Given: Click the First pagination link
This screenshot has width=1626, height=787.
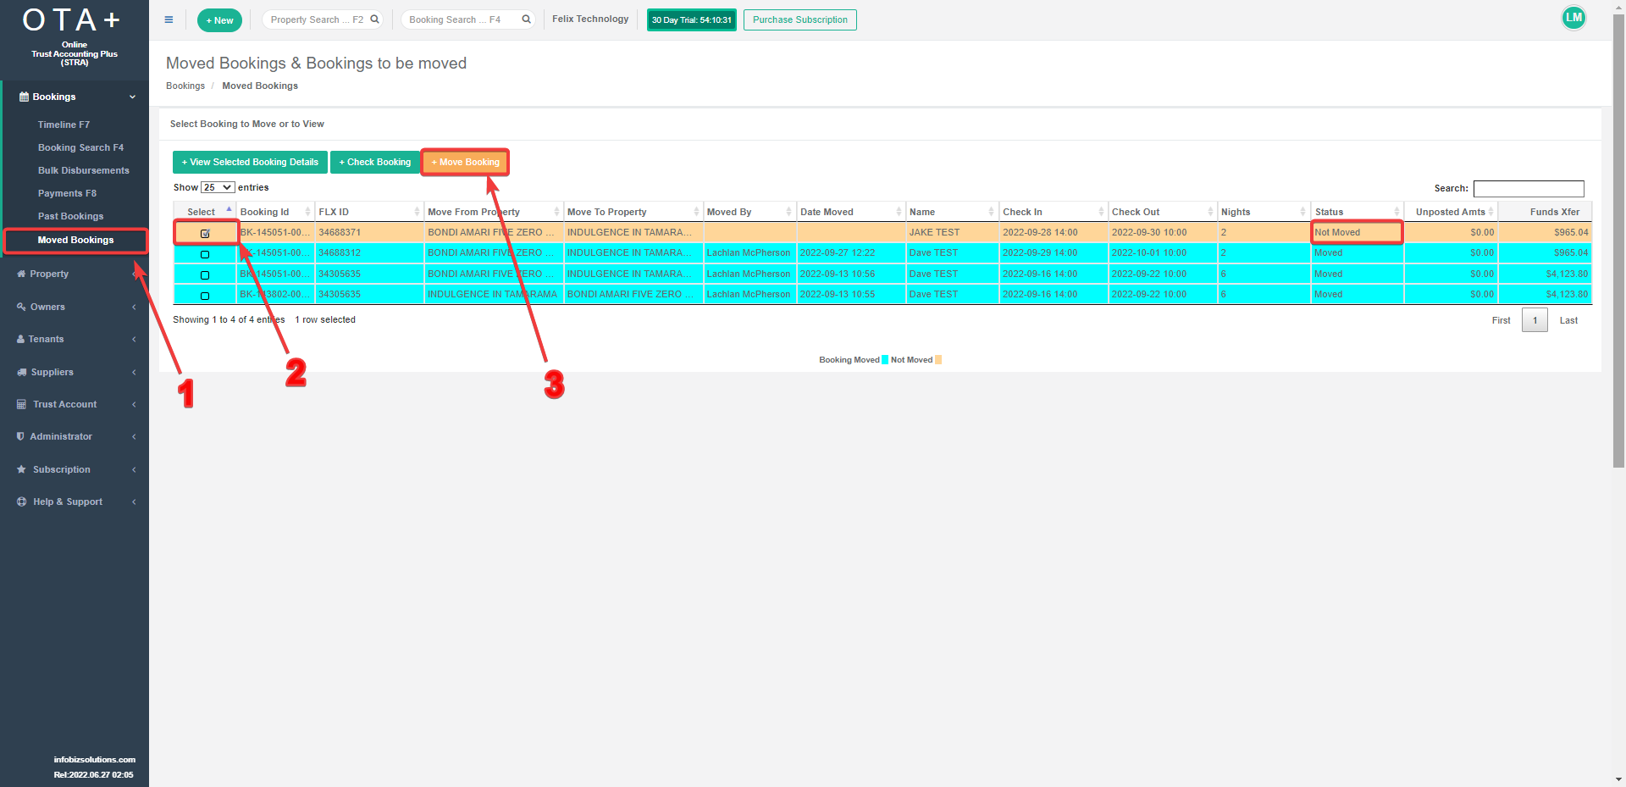Looking at the screenshot, I should tap(1501, 320).
